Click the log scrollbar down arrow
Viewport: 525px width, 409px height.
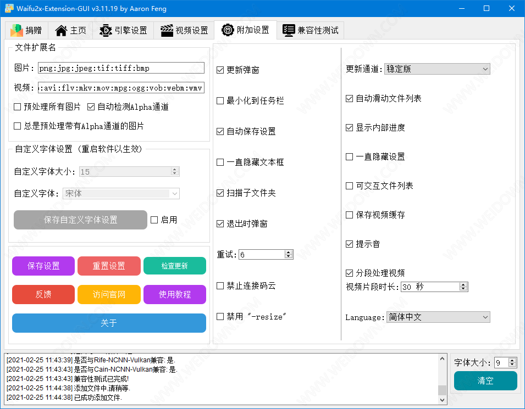[442, 400]
